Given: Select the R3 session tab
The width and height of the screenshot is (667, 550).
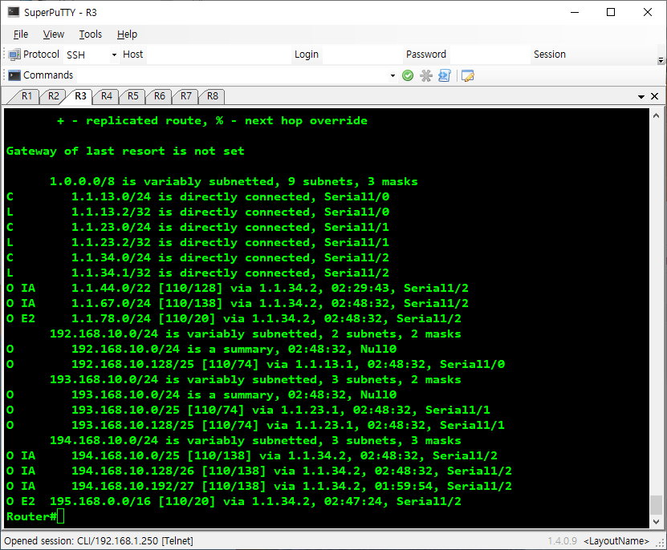Looking at the screenshot, I should click(80, 96).
